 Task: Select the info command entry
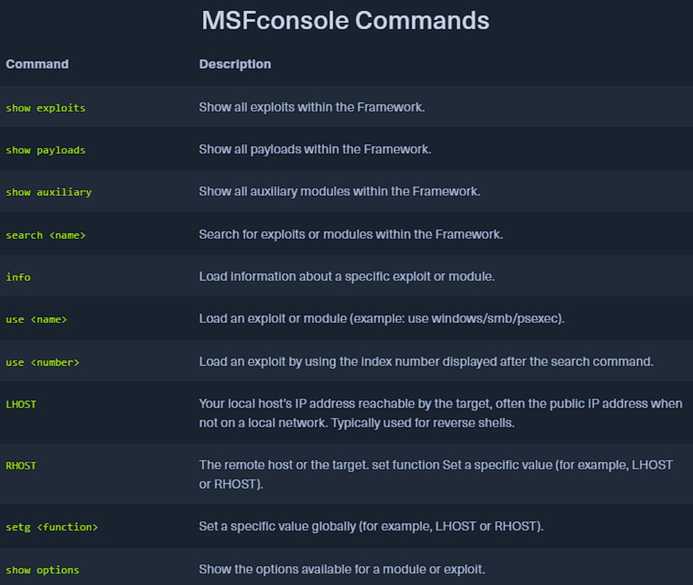[x=18, y=277]
